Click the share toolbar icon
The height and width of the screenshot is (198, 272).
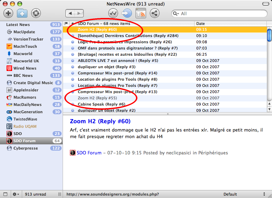point(154,13)
